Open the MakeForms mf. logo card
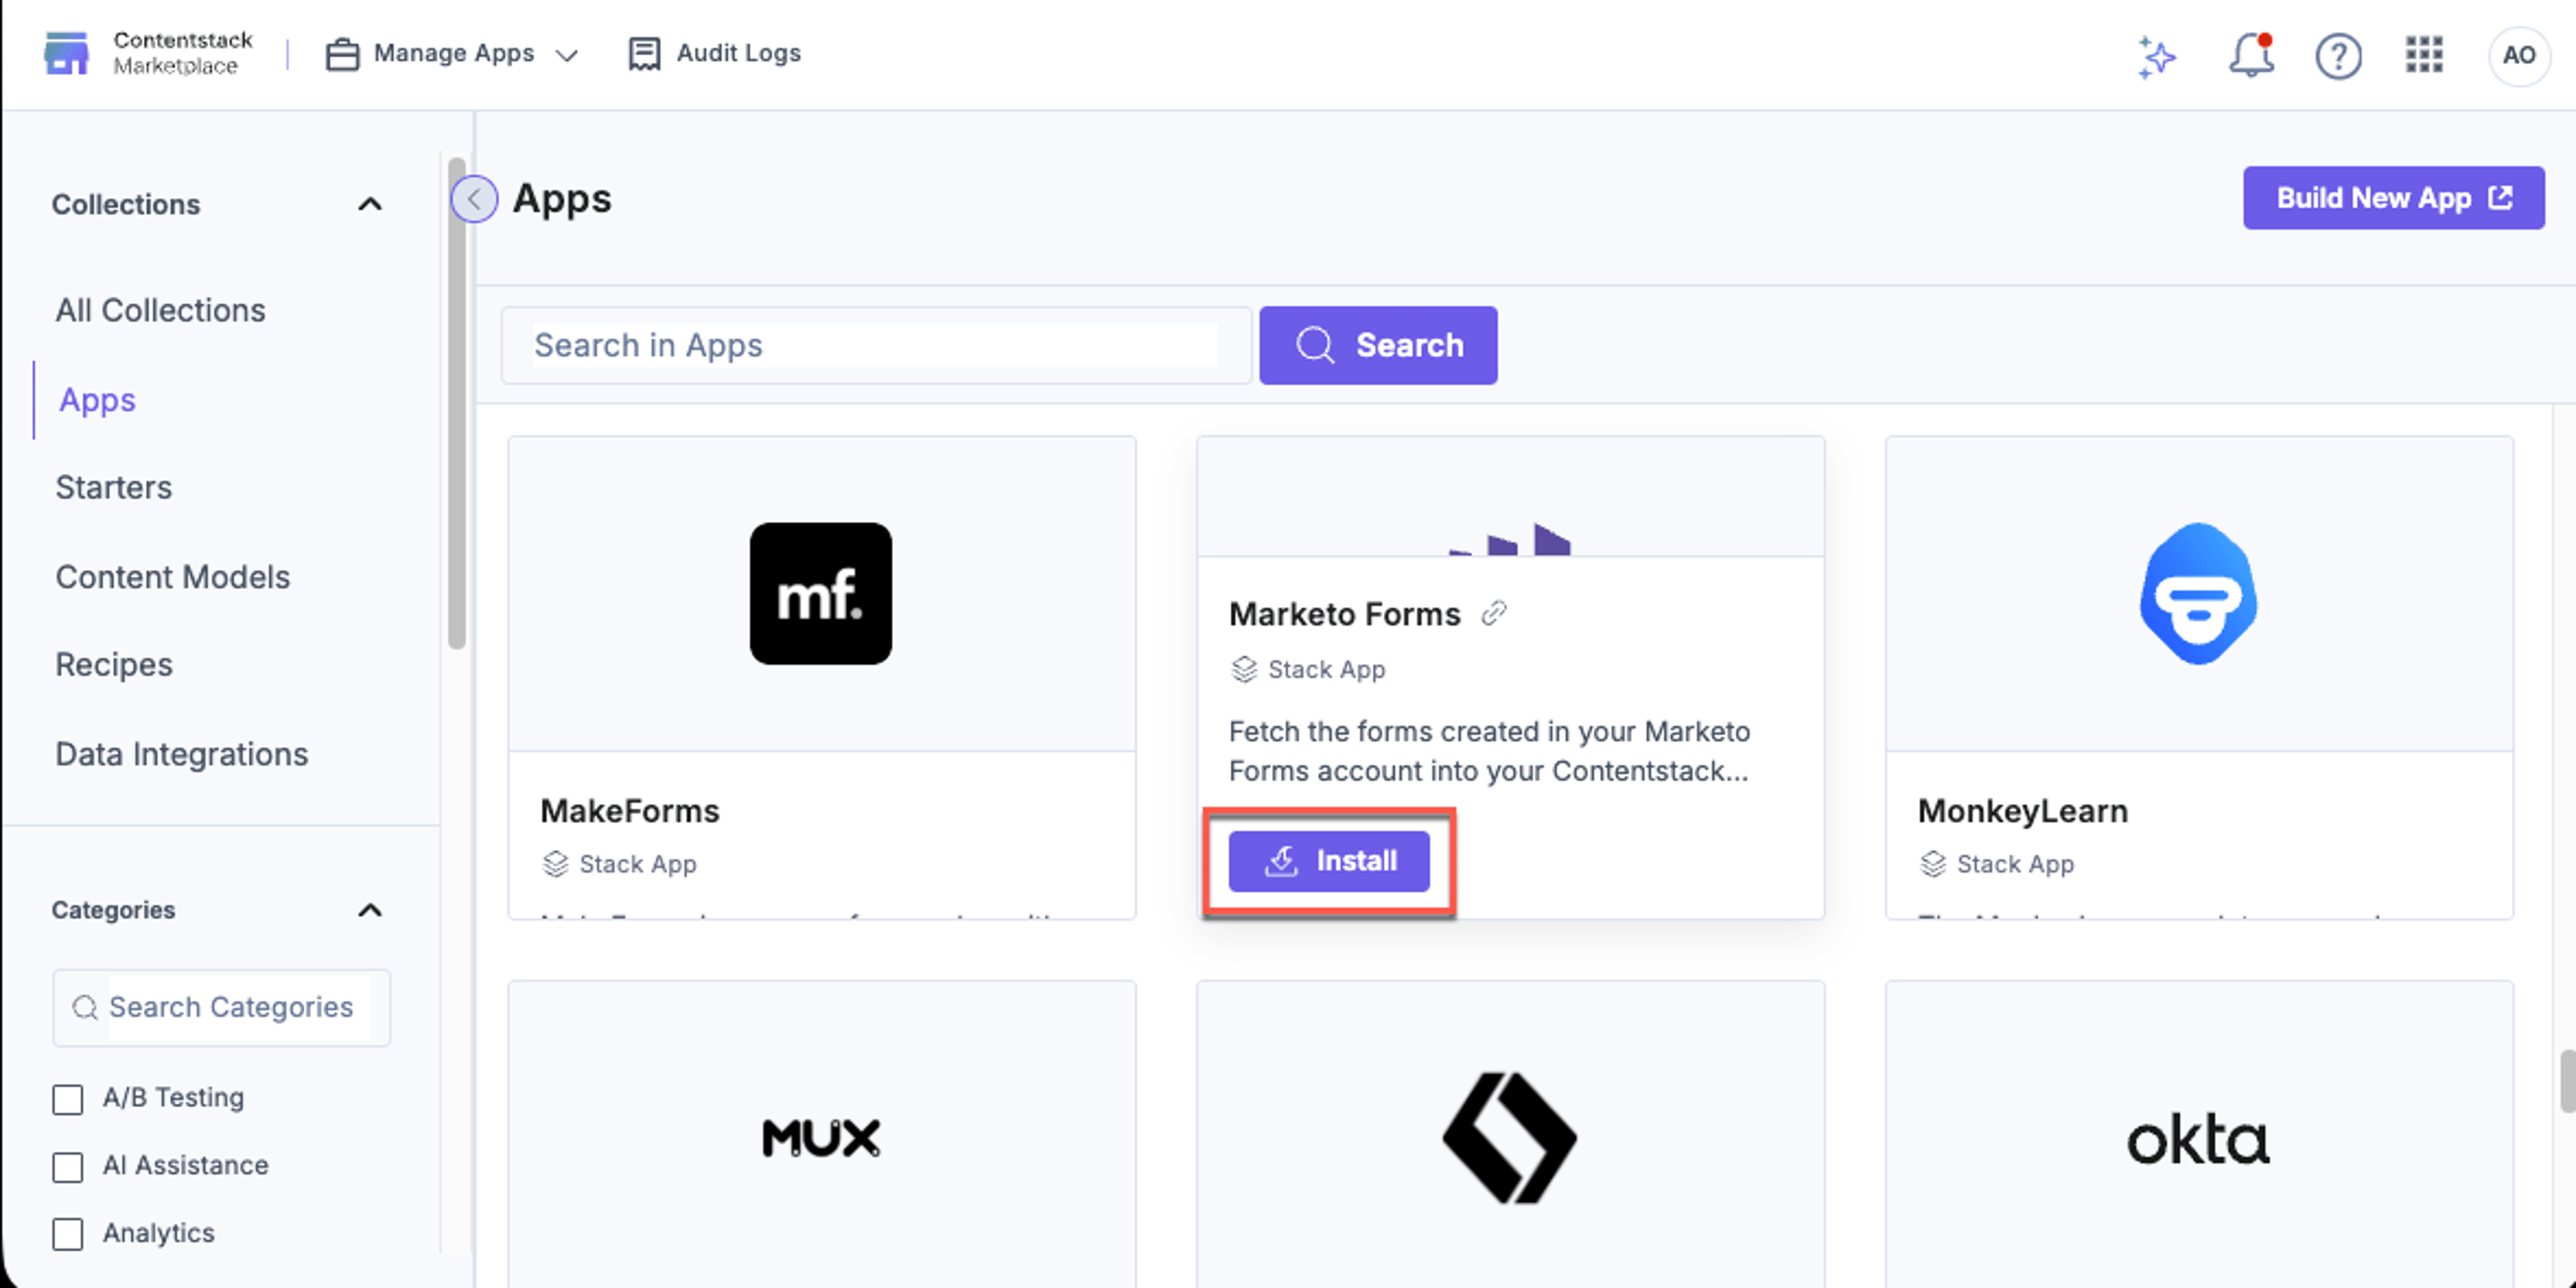2576x1288 pixels. coord(821,593)
